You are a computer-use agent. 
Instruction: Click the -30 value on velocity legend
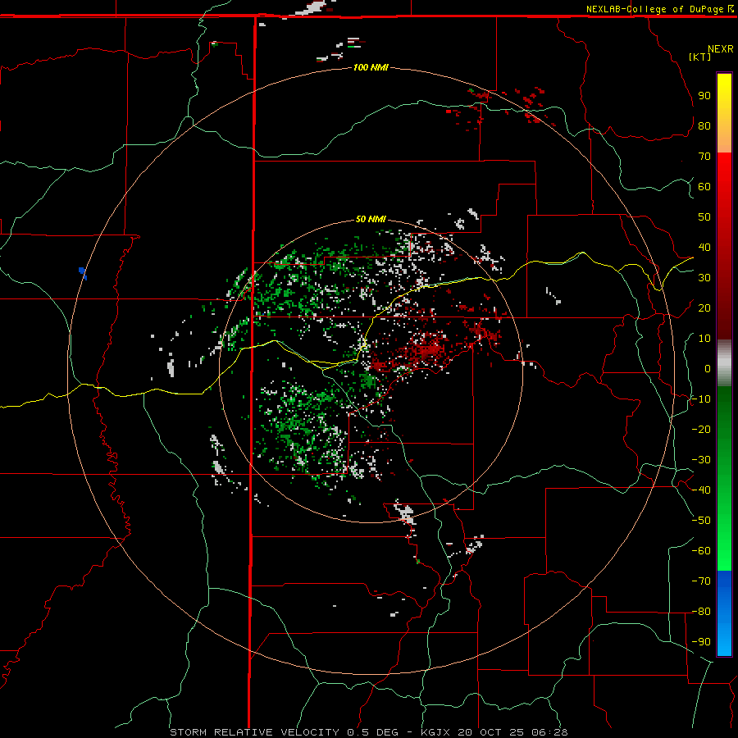[x=701, y=460]
